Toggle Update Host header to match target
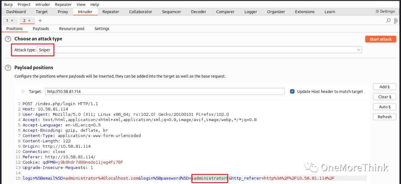Screen dimensions: 401x184 click(292, 91)
